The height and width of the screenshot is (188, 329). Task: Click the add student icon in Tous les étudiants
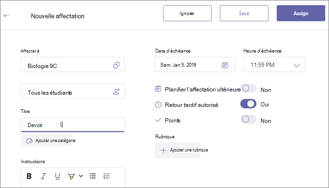pyautogui.click(x=116, y=92)
